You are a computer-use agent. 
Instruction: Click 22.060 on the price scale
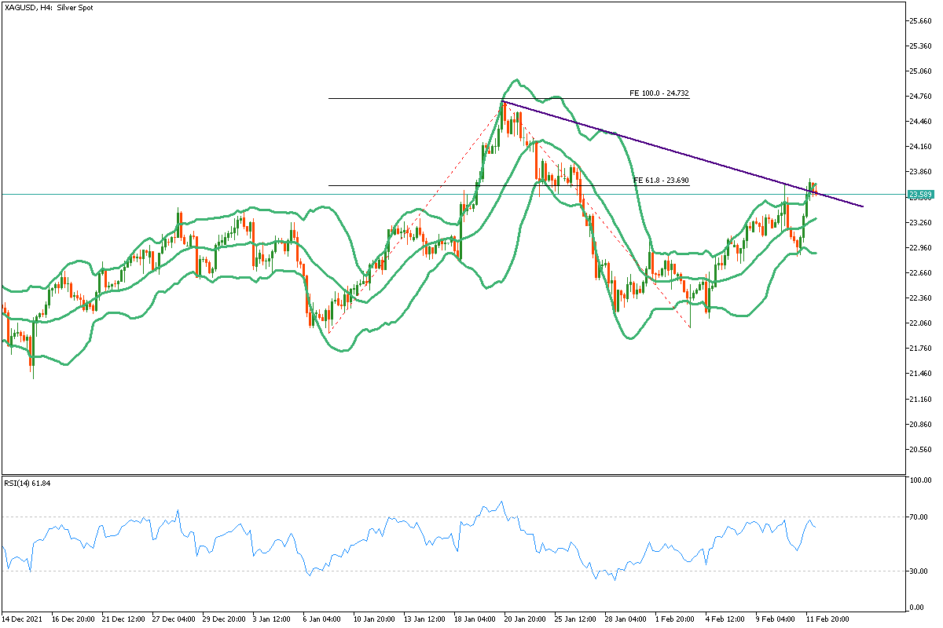pyautogui.click(x=920, y=323)
